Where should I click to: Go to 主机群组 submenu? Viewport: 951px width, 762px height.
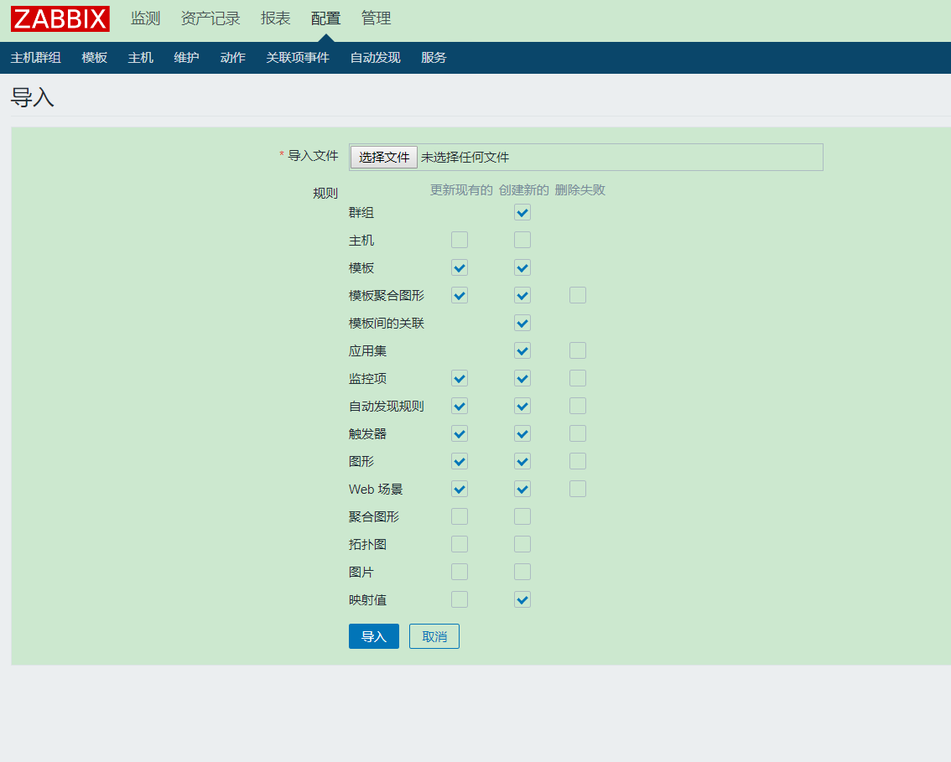pos(36,58)
